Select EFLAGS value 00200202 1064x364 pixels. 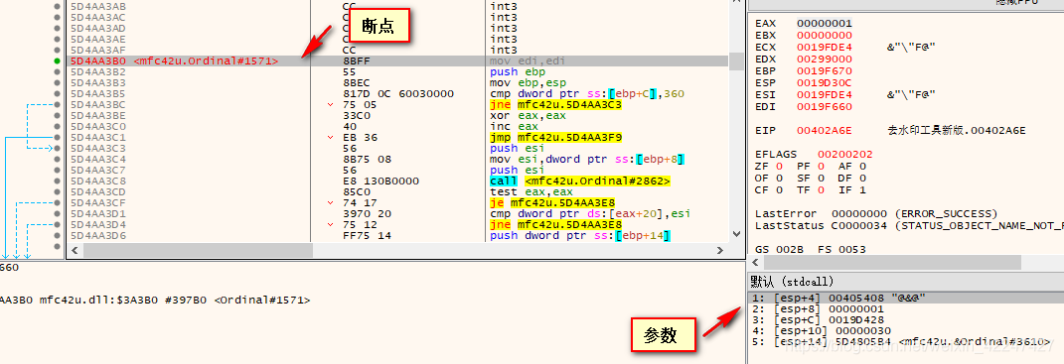click(845, 154)
